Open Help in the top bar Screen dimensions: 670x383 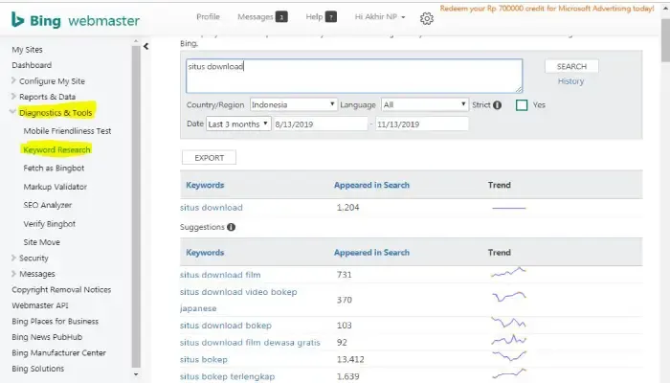(314, 16)
